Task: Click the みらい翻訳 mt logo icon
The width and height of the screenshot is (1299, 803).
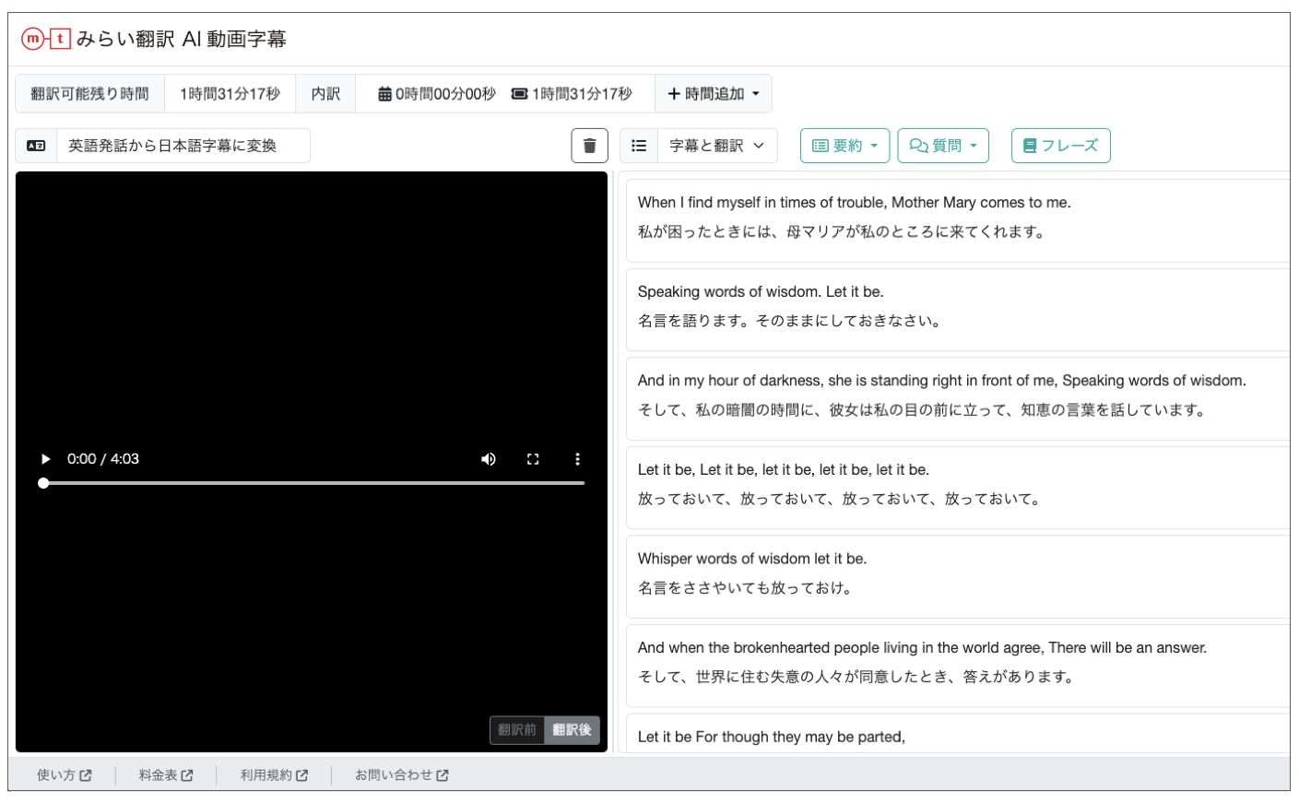Action: pos(46,39)
